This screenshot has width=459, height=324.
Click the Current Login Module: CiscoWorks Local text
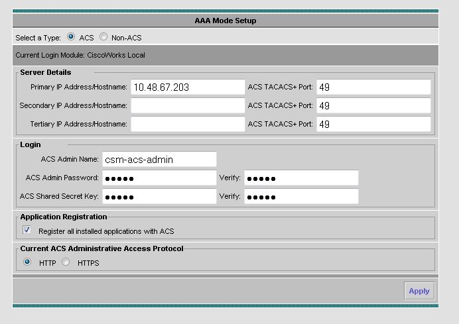click(x=80, y=55)
